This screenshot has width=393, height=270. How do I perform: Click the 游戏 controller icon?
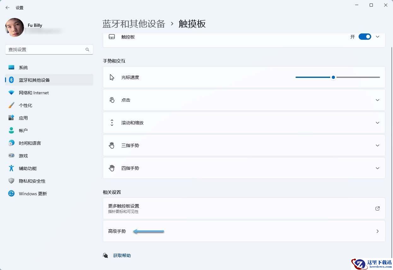click(11, 156)
